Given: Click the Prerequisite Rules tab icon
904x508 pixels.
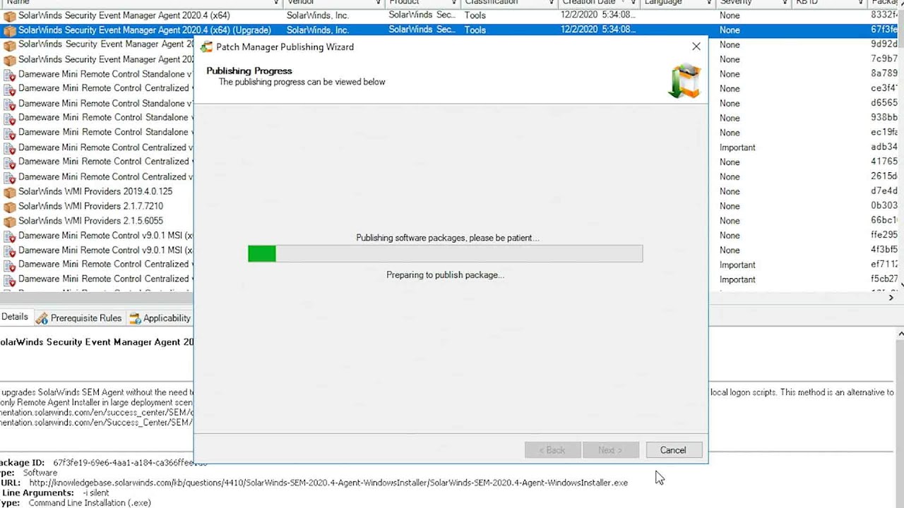Looking at the screenshot, I should (x=42, y=318).
